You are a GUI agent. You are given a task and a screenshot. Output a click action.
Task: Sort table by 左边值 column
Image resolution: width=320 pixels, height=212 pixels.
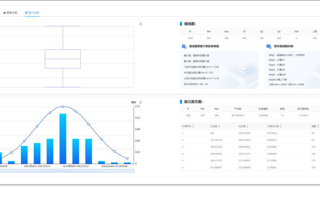[x=219, y=126]
